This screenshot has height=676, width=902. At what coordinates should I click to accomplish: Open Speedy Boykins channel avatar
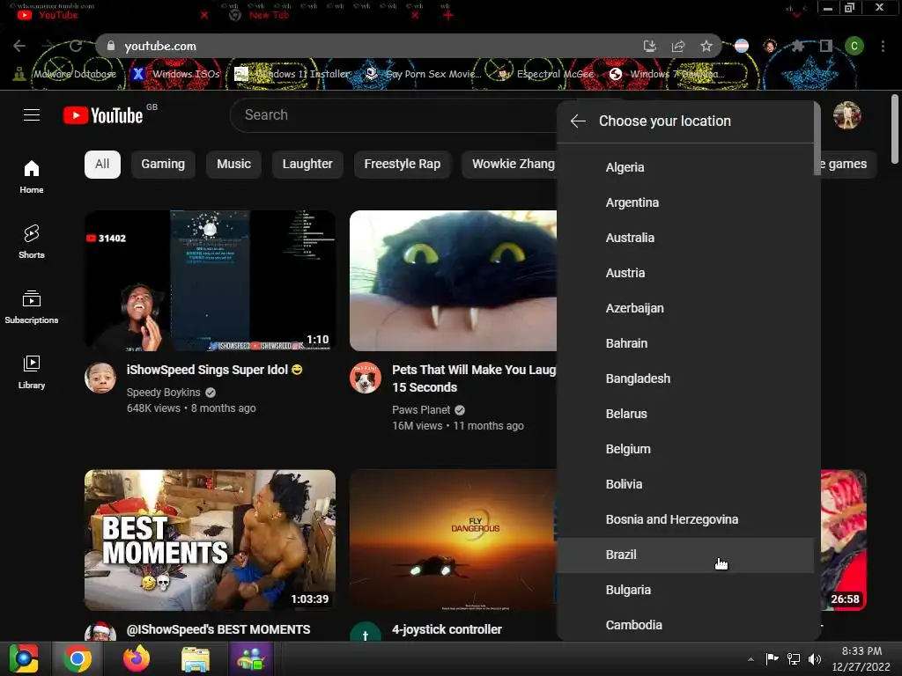[x=100, y=378]
